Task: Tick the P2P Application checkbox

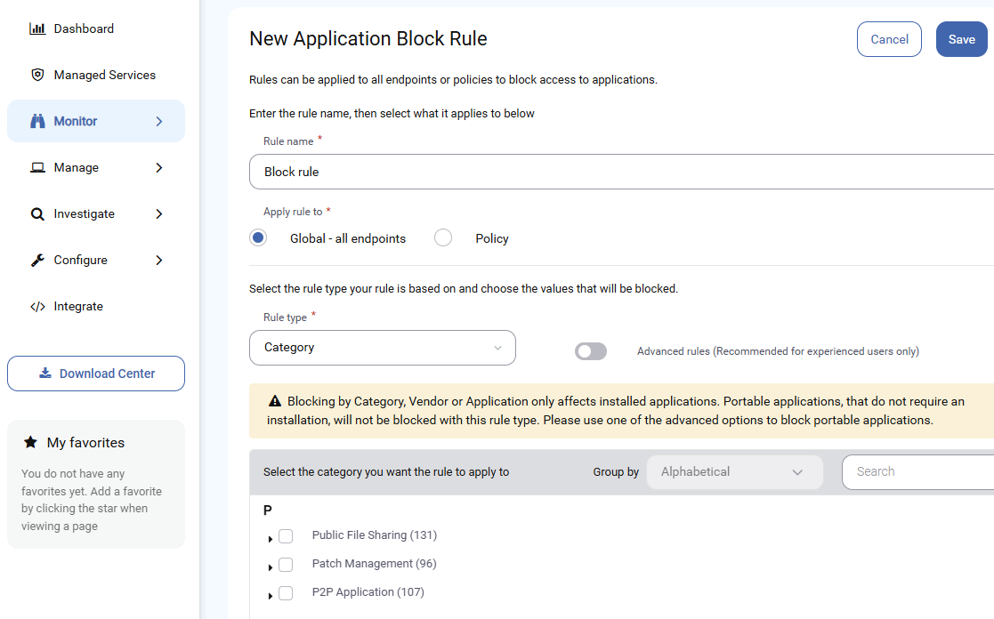Action: [286, 593]
